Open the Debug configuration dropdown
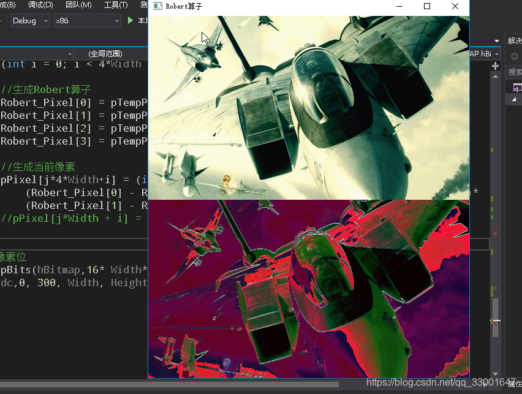Screen dimensions: 522x394 [x=30, y=21]
